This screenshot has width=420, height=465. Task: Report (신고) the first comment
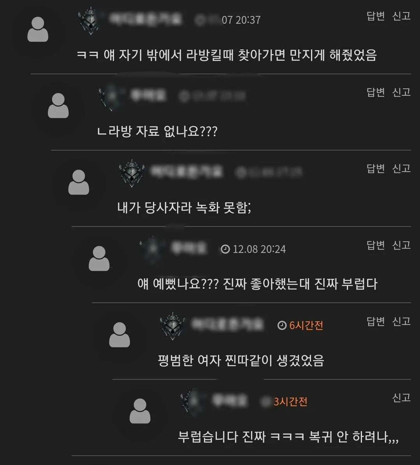coord(401,16)
